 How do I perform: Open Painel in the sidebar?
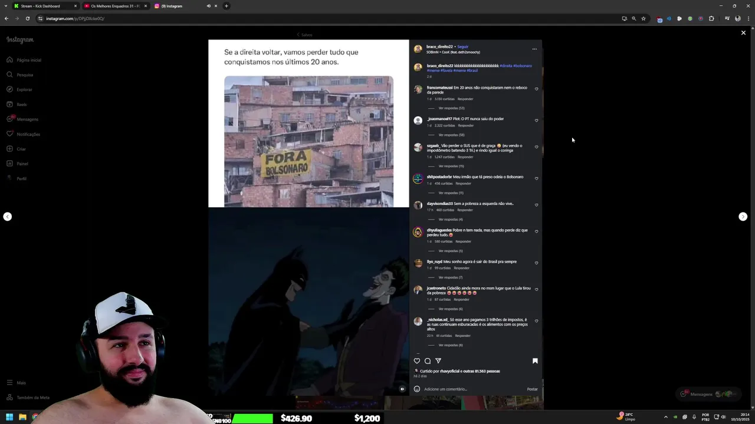tap(17, 164)
